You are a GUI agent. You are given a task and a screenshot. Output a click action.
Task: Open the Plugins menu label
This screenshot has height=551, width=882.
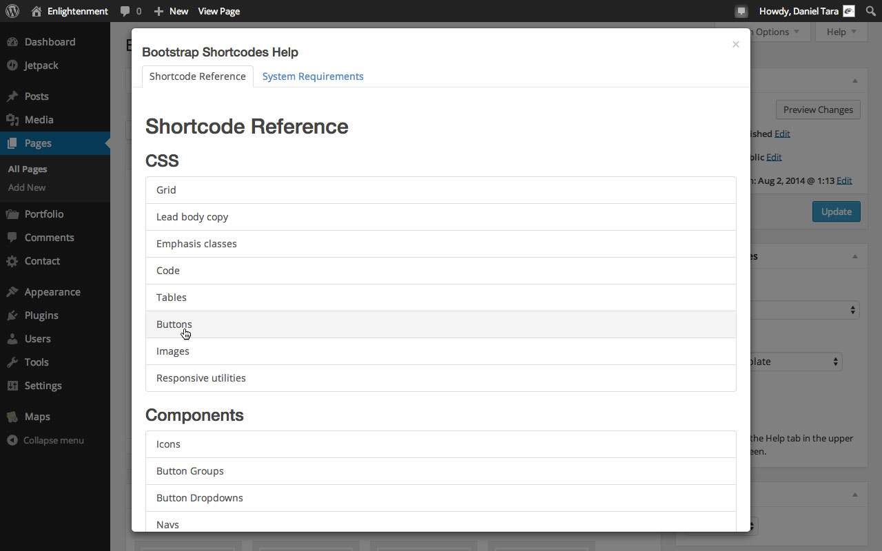click(x=41, y=315)
